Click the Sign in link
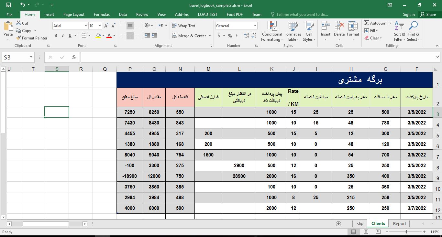Screen dimensions: 442x237 (x=409, y=15)
